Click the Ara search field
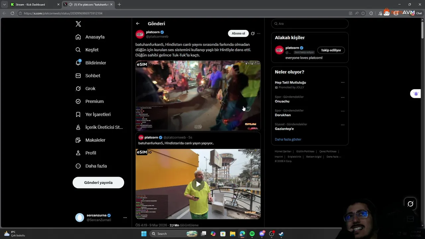 tap(310, 24)
